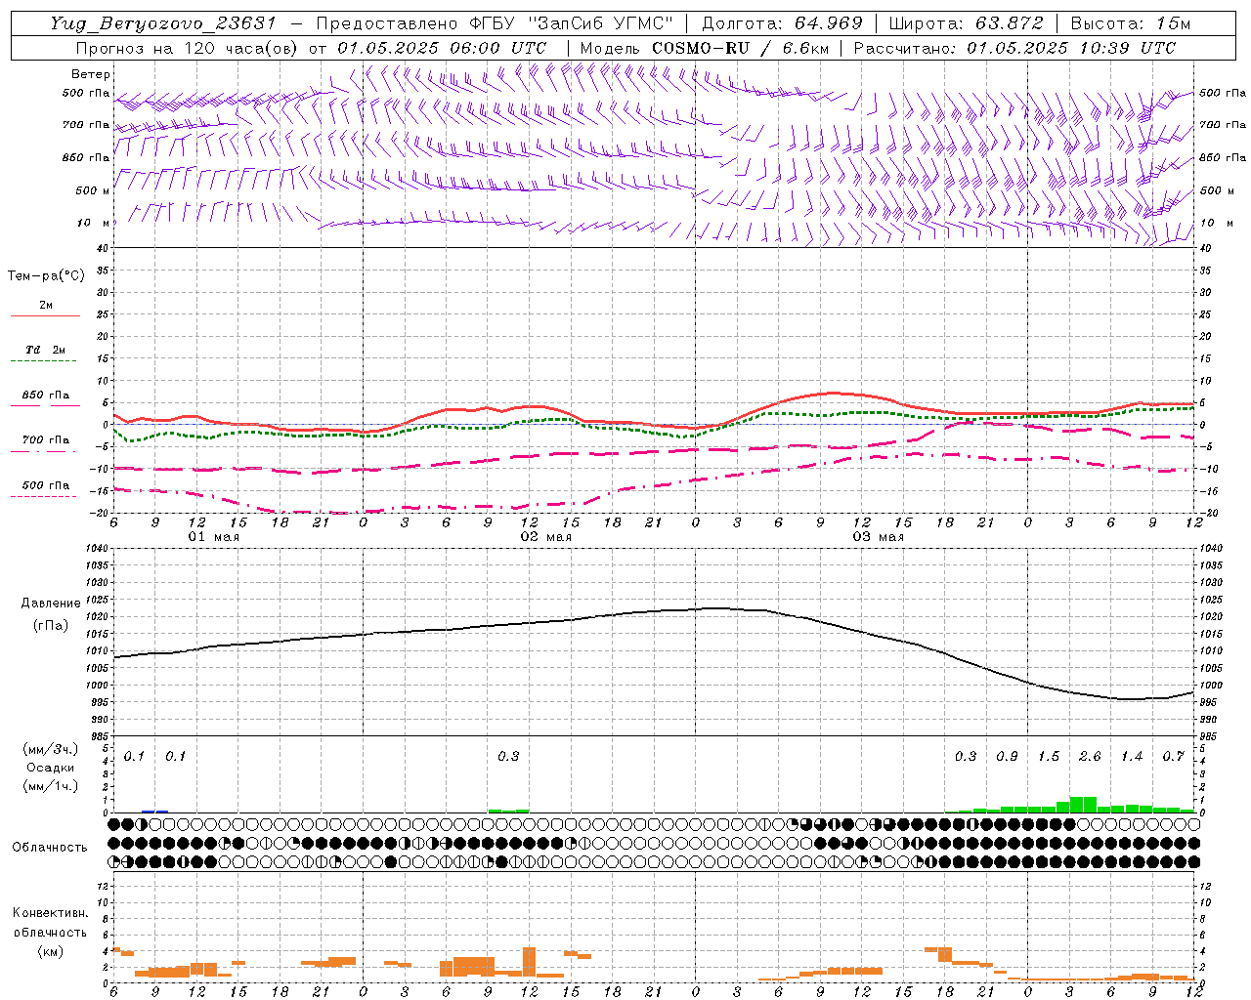Click the Давление pressure panel label
Screen dimensions: 1251x1000
tap(51, 604)
